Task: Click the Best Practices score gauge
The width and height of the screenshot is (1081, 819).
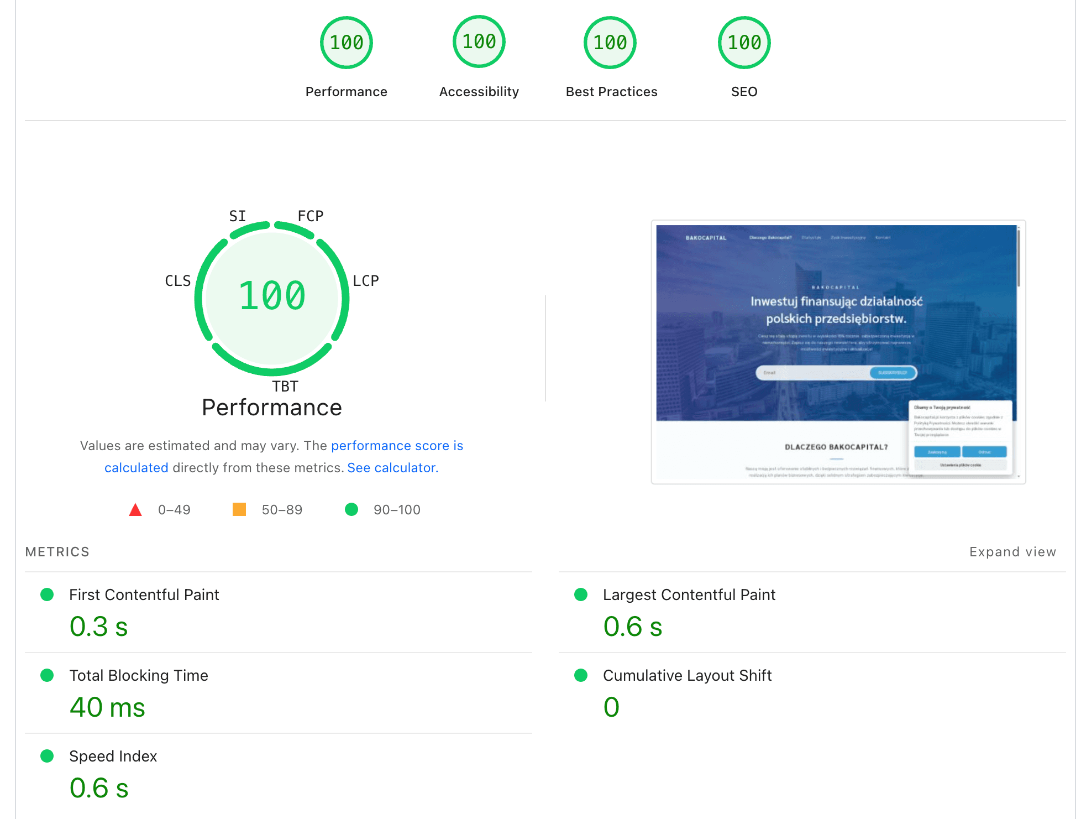Action: click(x=610, y=43)
